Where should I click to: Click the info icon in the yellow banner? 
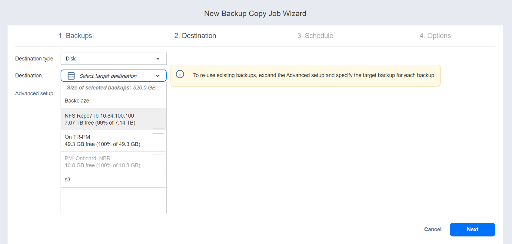click(x=180, y=74)
